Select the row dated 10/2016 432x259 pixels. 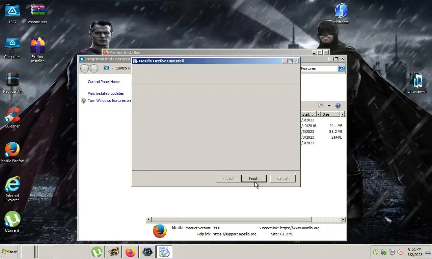[x=308, y=126]
